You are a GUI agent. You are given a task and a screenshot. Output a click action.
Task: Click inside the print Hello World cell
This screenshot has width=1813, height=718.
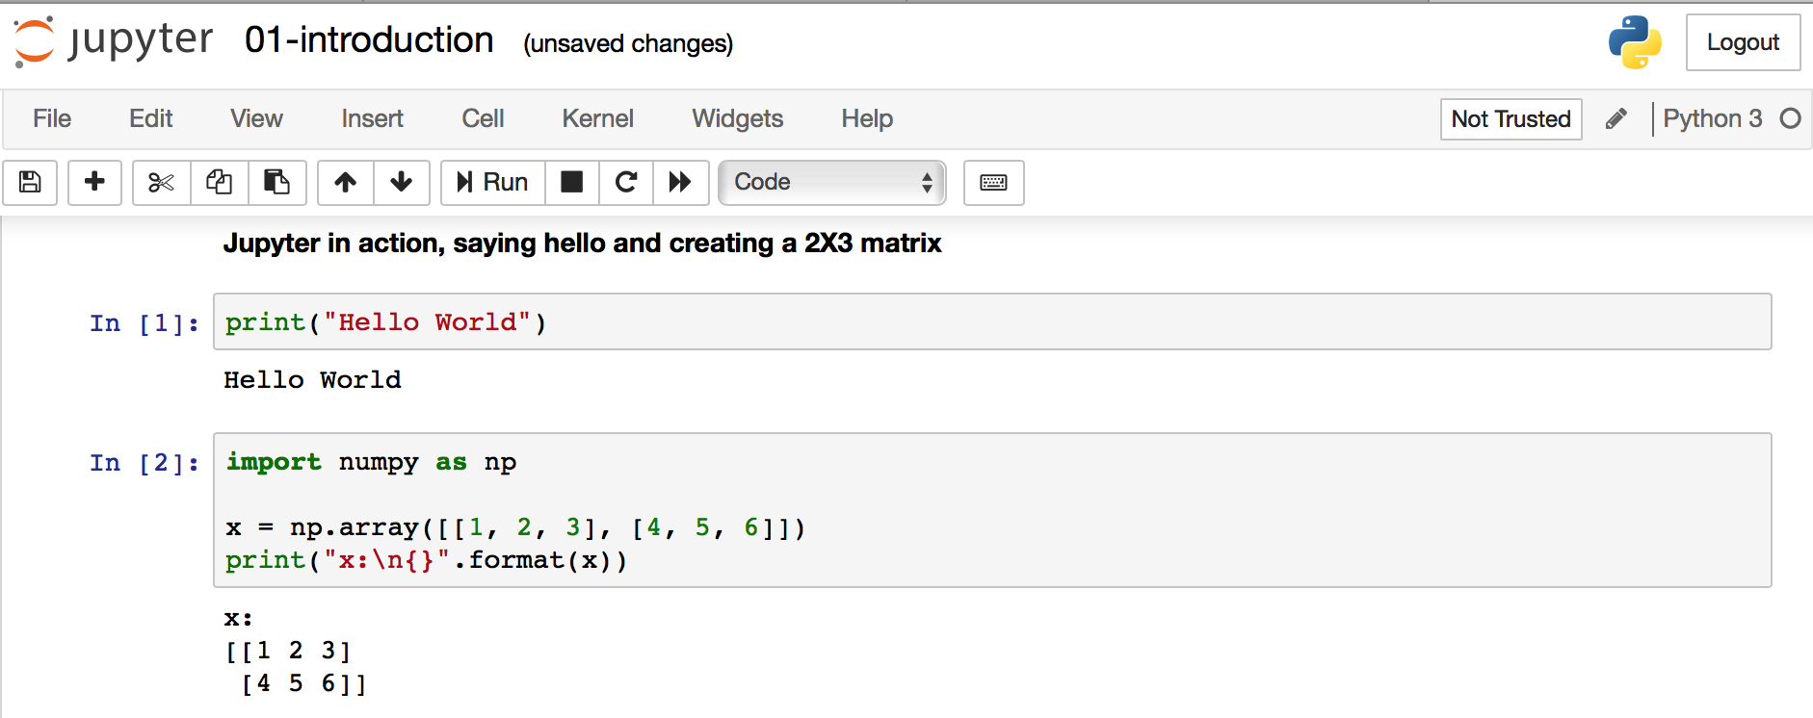click(963, 322)
